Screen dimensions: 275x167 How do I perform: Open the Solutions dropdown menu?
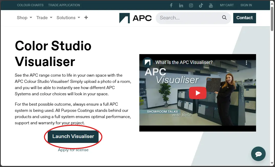68,18
